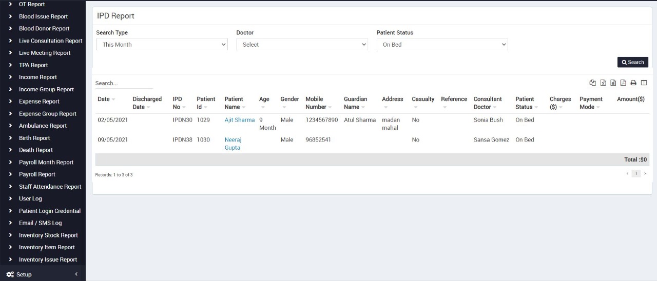This screenshot has height=281, width=657.
Task: Open Payroll Month Report in sidebar
Action: tap(46, 162)
